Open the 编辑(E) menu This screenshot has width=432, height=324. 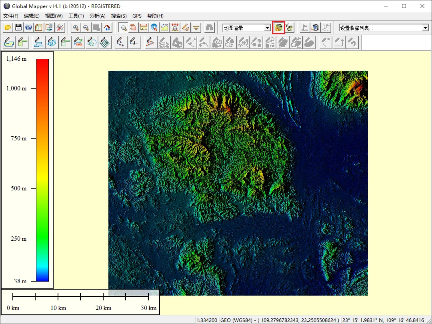coord(32,16)
